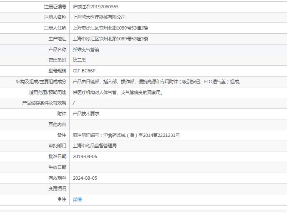Click the 产品名称 label
The width and height of the screenshot is (287, 213).
coord(57,50)
